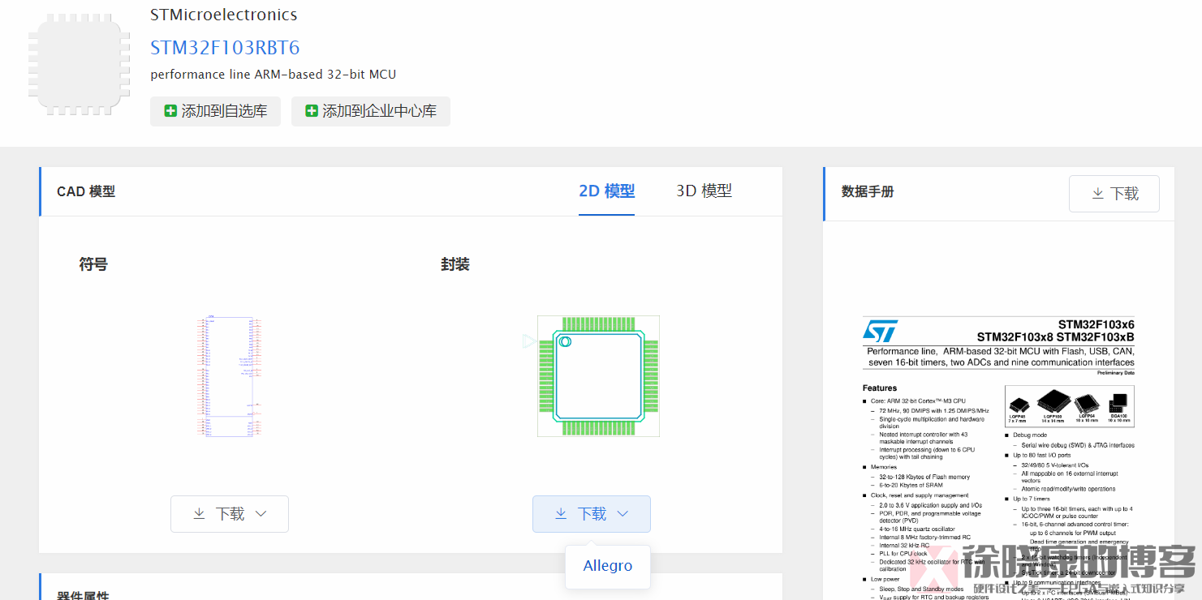Click the 'Features' heading in the datasheet
Image resolution: width=1202 pixels, height=600 pixels.
tap(880, 388)
